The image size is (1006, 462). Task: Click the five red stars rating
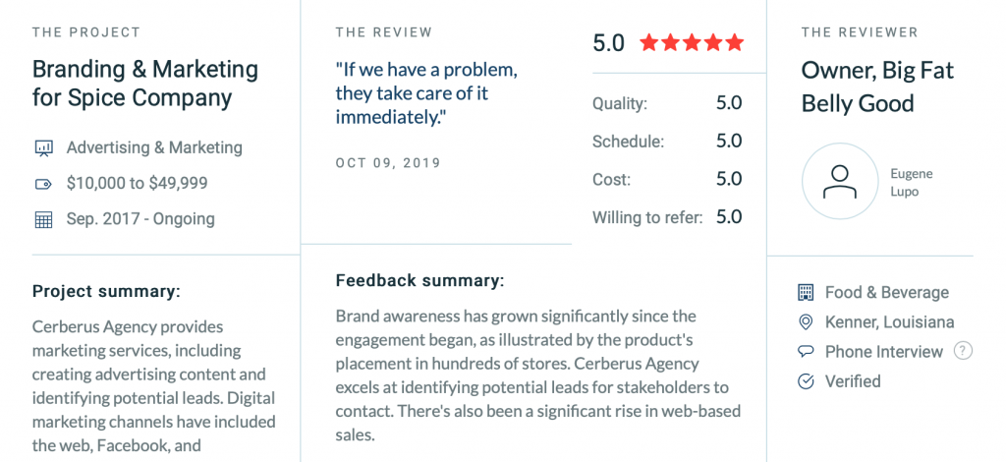pos(692,43)
